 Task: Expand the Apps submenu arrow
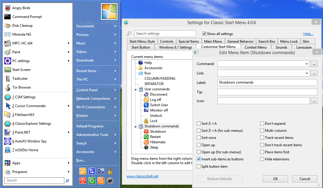coord(69,163)
